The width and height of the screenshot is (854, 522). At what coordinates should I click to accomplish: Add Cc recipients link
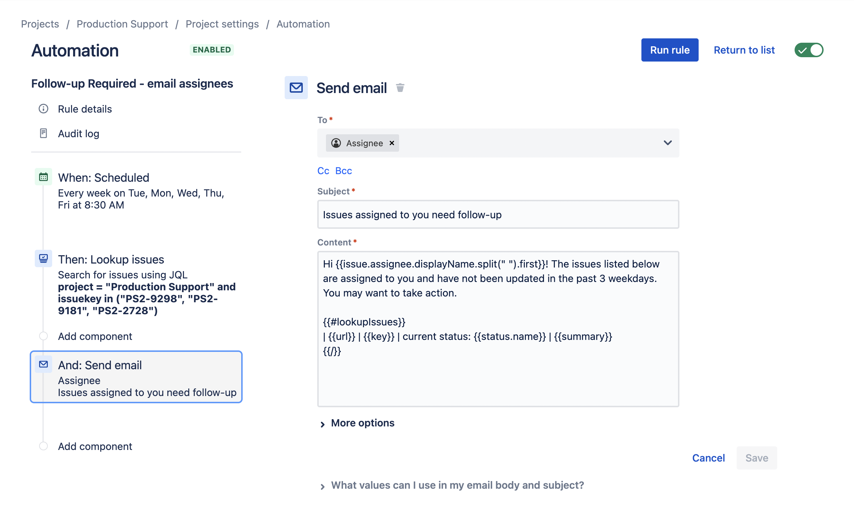[x=323, y=171]
